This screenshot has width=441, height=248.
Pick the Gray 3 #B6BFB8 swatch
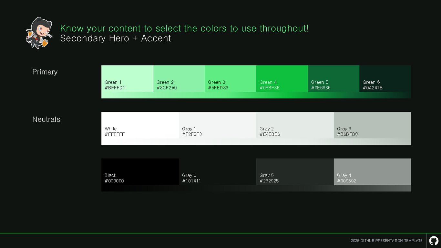click(372, 125)
